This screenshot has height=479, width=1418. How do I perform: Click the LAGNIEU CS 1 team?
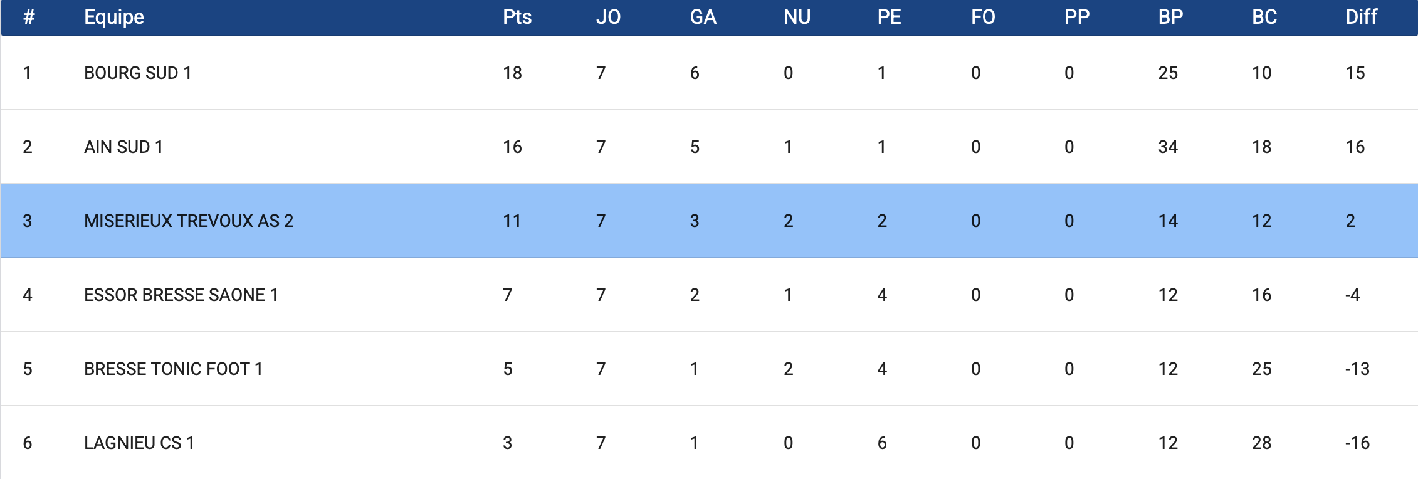(139, 443)
